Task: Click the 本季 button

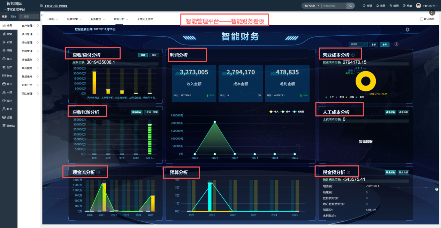Action: [373, 44]
